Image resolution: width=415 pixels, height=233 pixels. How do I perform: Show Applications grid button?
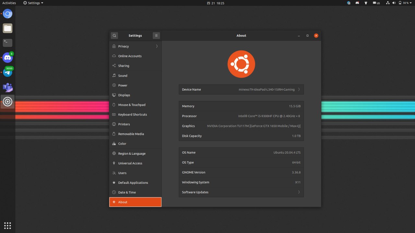[x=7, y=226]
